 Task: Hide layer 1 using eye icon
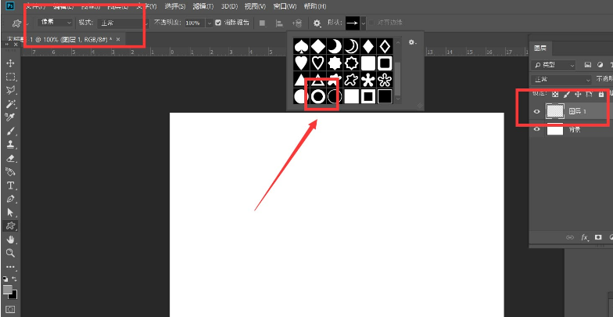pyautogui.click(x=536, y=112)
